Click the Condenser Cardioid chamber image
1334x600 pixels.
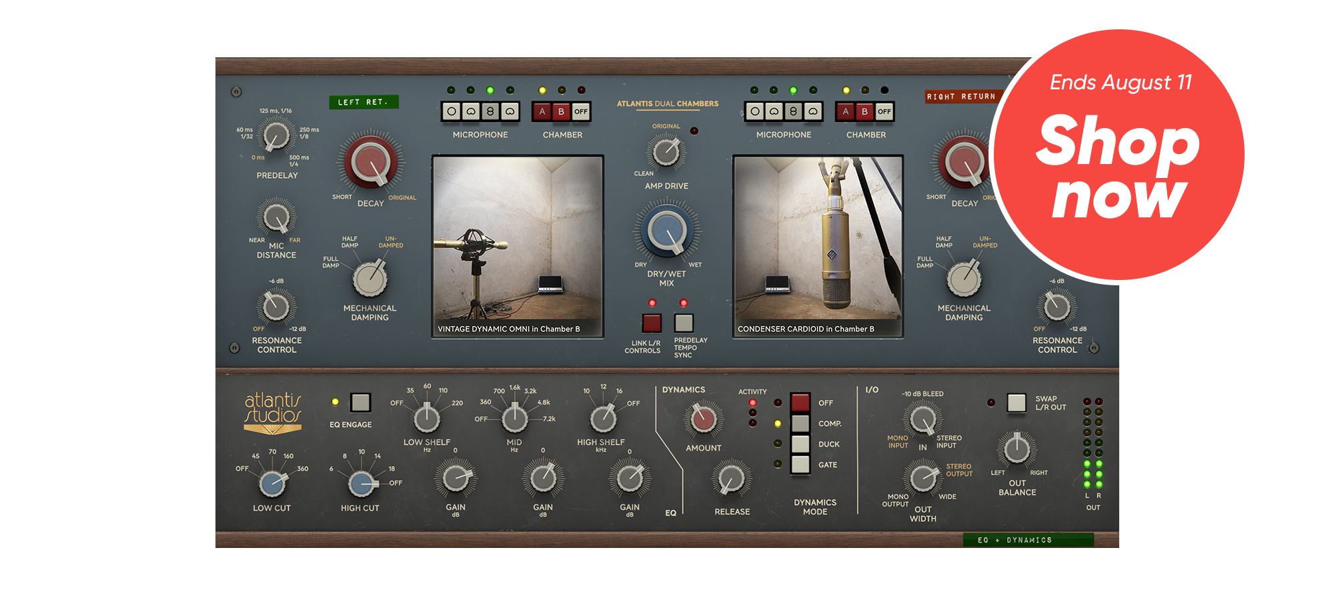tap(818, 247)
